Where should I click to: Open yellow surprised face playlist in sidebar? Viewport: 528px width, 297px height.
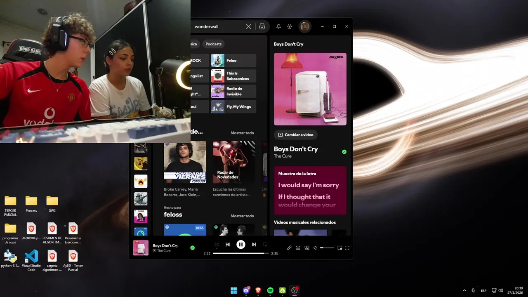pyautogui.click(x=141, y=181)
